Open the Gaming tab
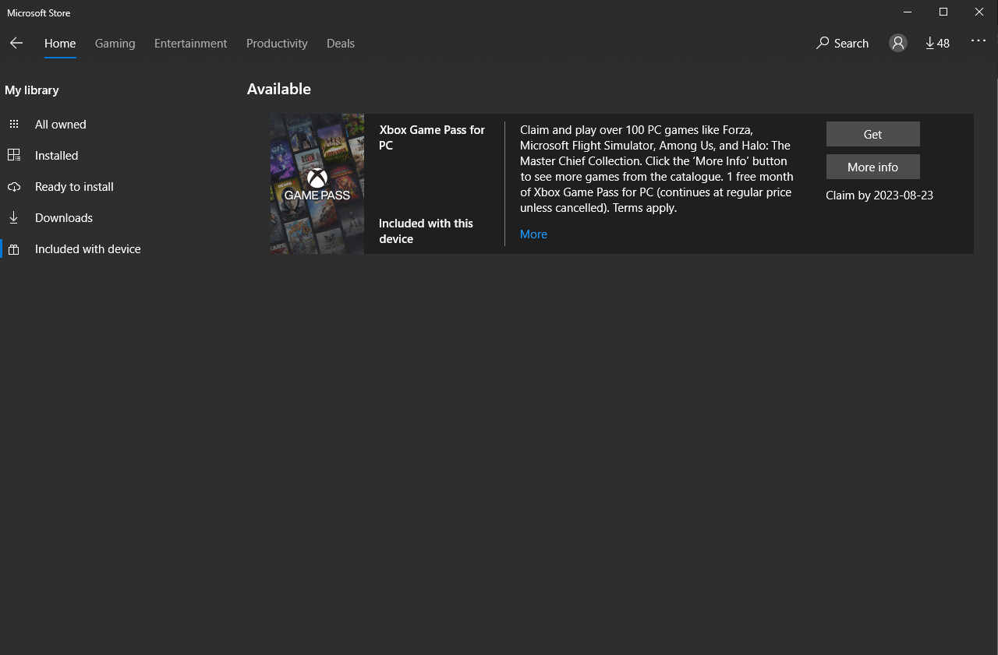The height and width of the screenshot is (655, 998). [115, 43]
